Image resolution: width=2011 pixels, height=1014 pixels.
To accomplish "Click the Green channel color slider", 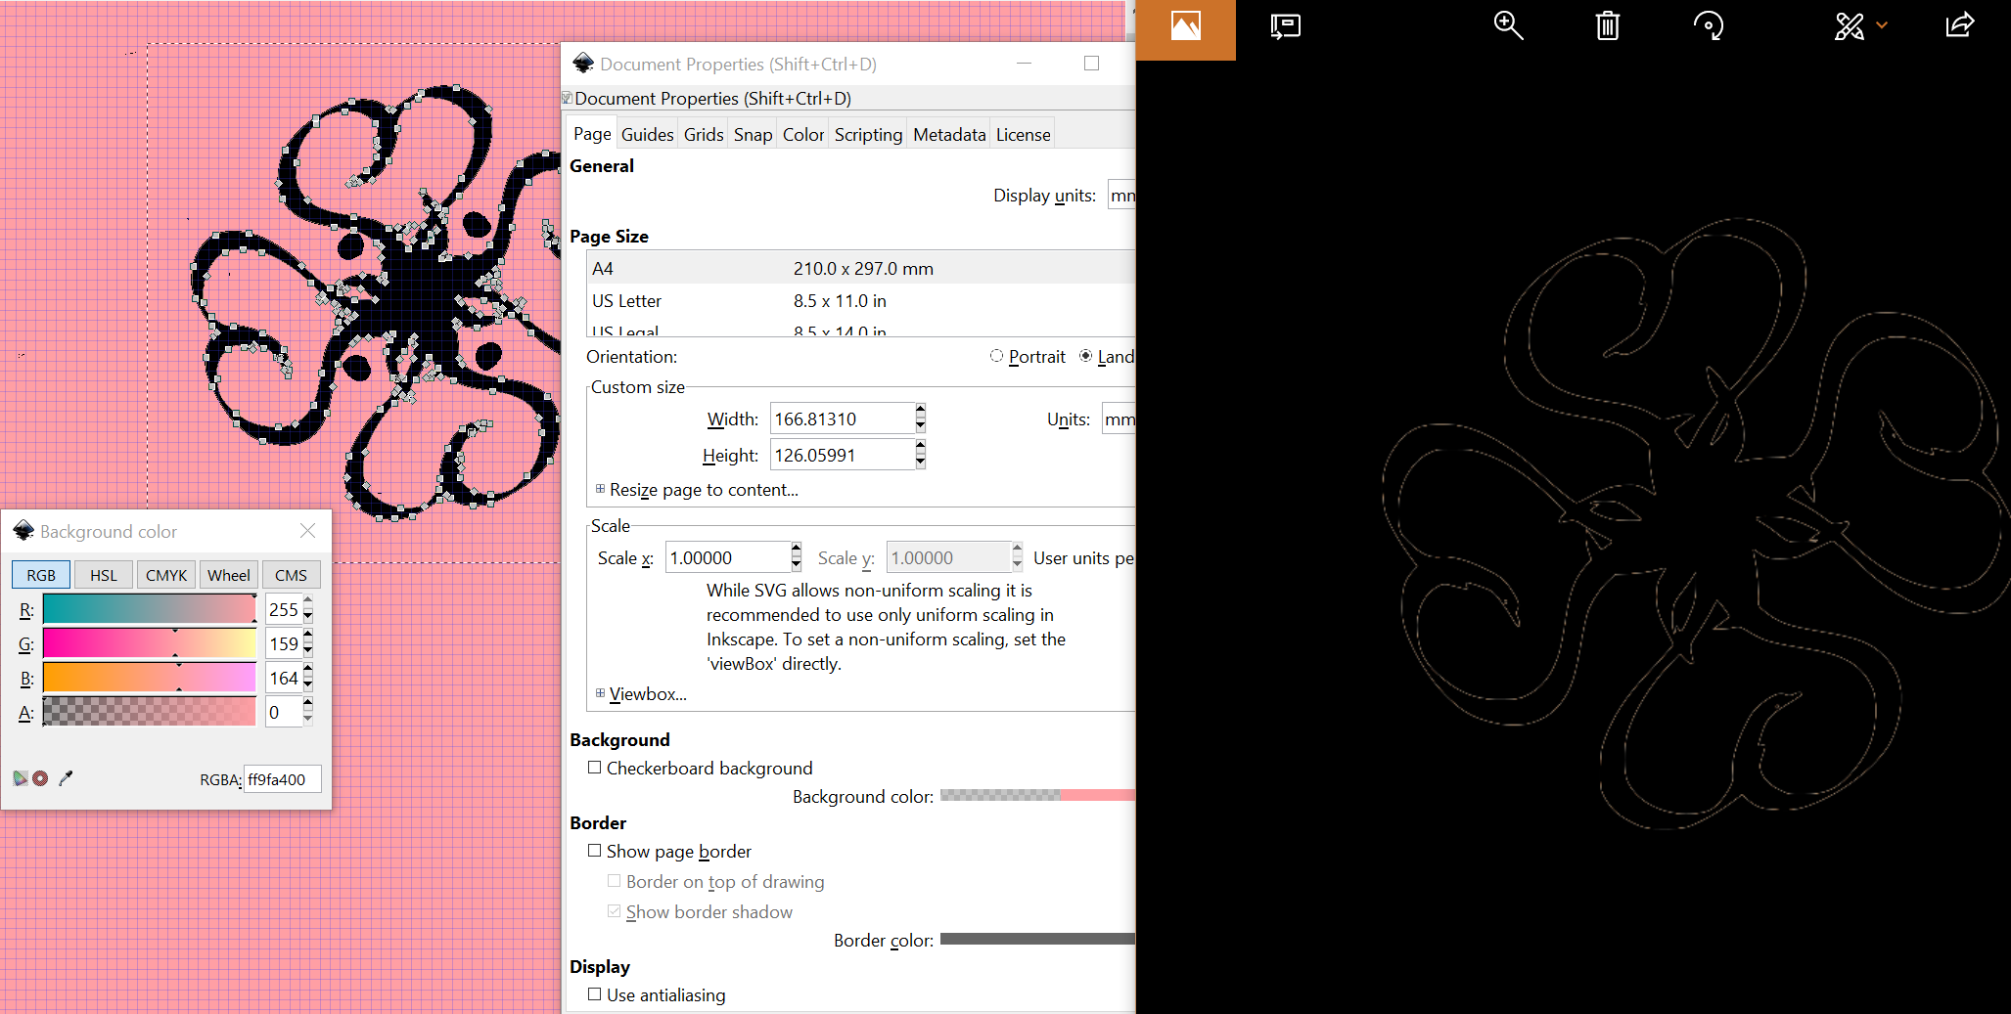I will click(149, 643).
